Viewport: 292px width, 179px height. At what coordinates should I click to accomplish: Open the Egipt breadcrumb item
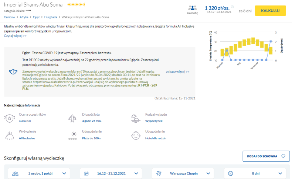tap(36, 17)
